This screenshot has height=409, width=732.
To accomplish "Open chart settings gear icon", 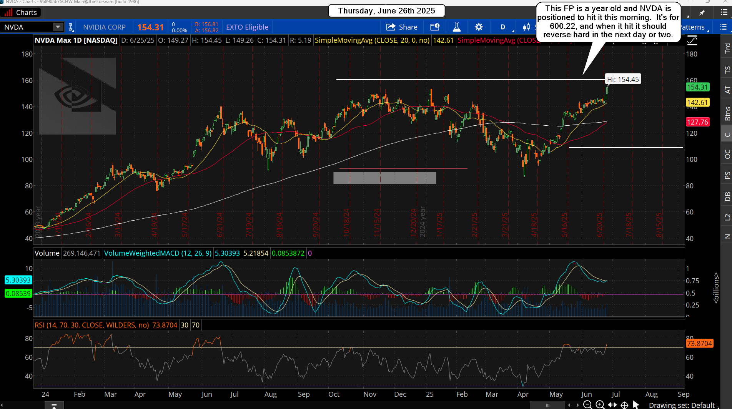I will [479, 27].
